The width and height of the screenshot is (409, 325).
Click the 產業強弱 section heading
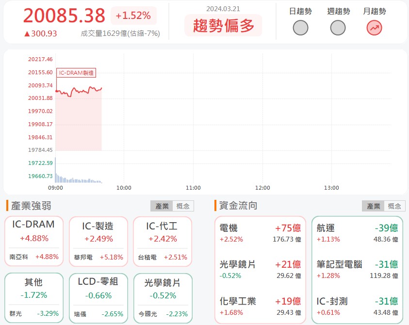tap(31, 206)
